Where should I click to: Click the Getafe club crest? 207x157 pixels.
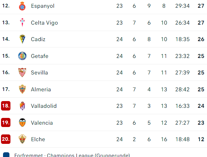pyautogui.click(x=22, y=56)
